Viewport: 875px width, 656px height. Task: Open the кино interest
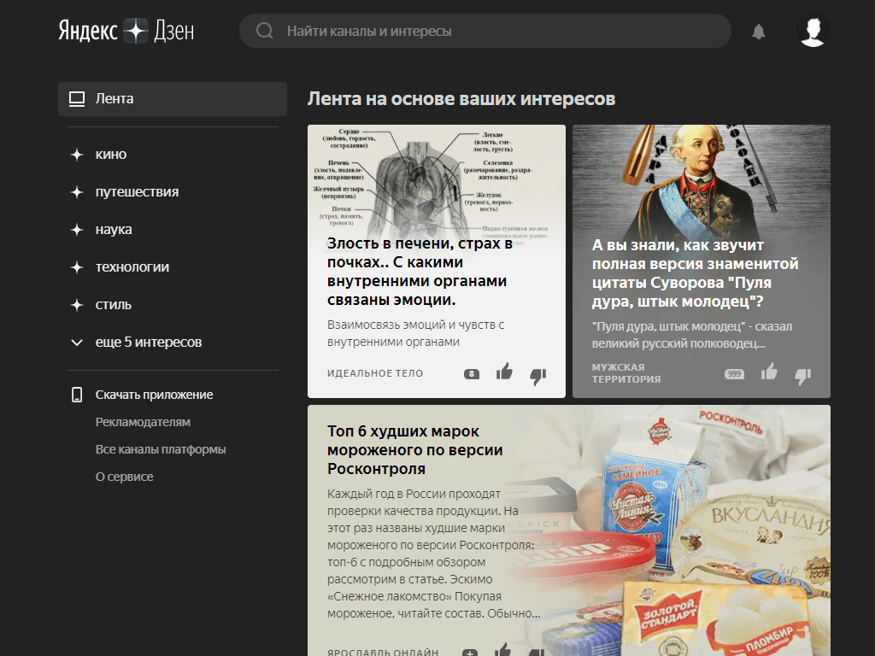pyautogui.click(x=110, y=155)
